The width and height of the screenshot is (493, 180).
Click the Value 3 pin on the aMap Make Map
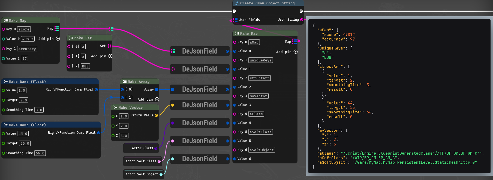tap(235, 105)
